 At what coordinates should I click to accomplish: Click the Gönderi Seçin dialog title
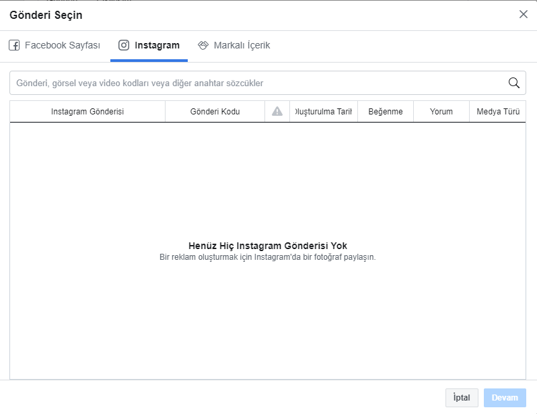(46, 15)
